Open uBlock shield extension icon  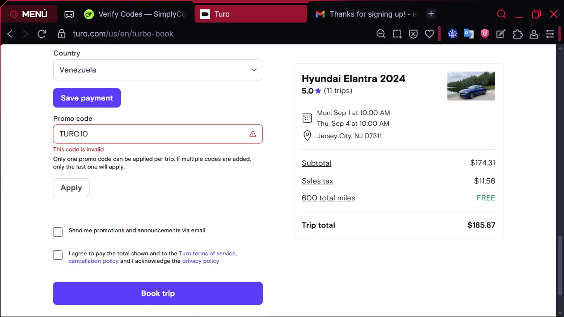coord(485,34)
